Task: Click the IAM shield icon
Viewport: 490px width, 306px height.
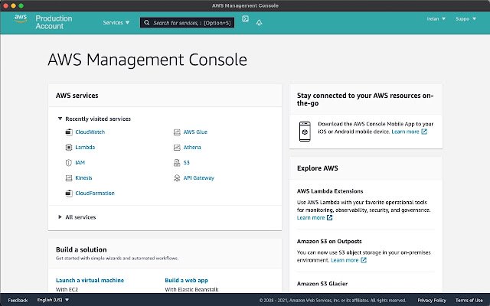Action: tap(69, 163)
